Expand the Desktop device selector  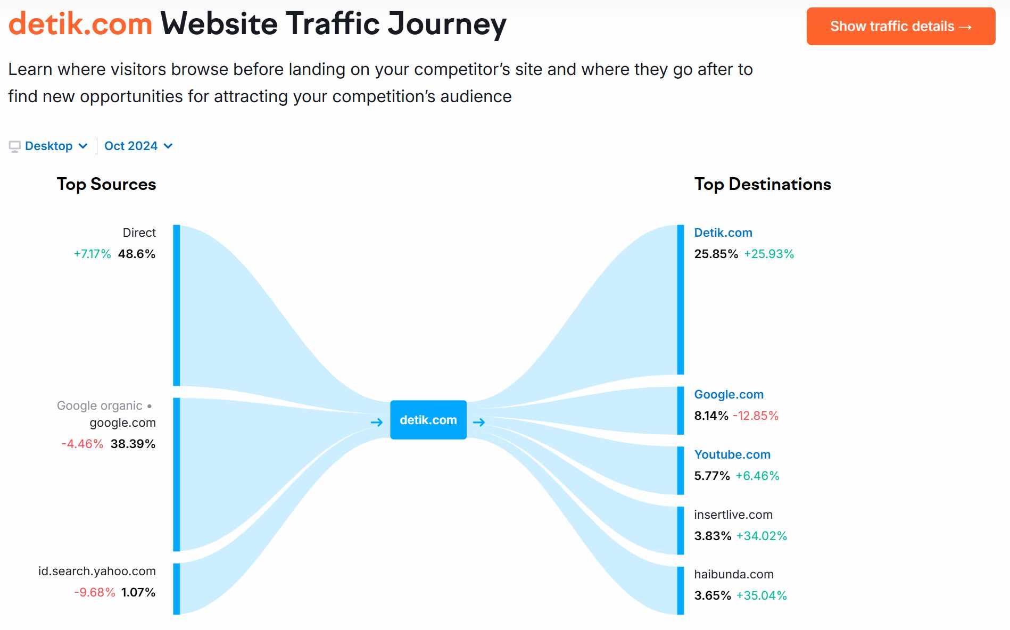tap(48, 146)
